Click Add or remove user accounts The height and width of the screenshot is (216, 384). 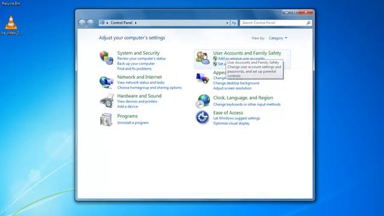point(241,59)
